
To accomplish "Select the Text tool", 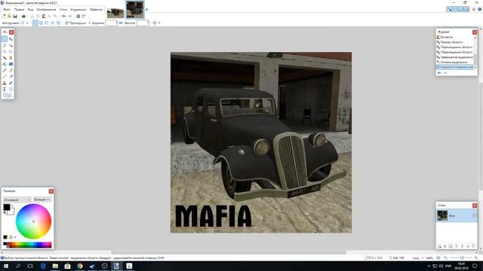I will [5, 89].
